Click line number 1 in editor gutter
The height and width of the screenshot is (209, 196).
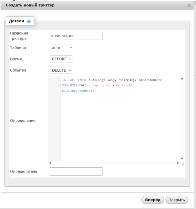[x=58, y=80]
